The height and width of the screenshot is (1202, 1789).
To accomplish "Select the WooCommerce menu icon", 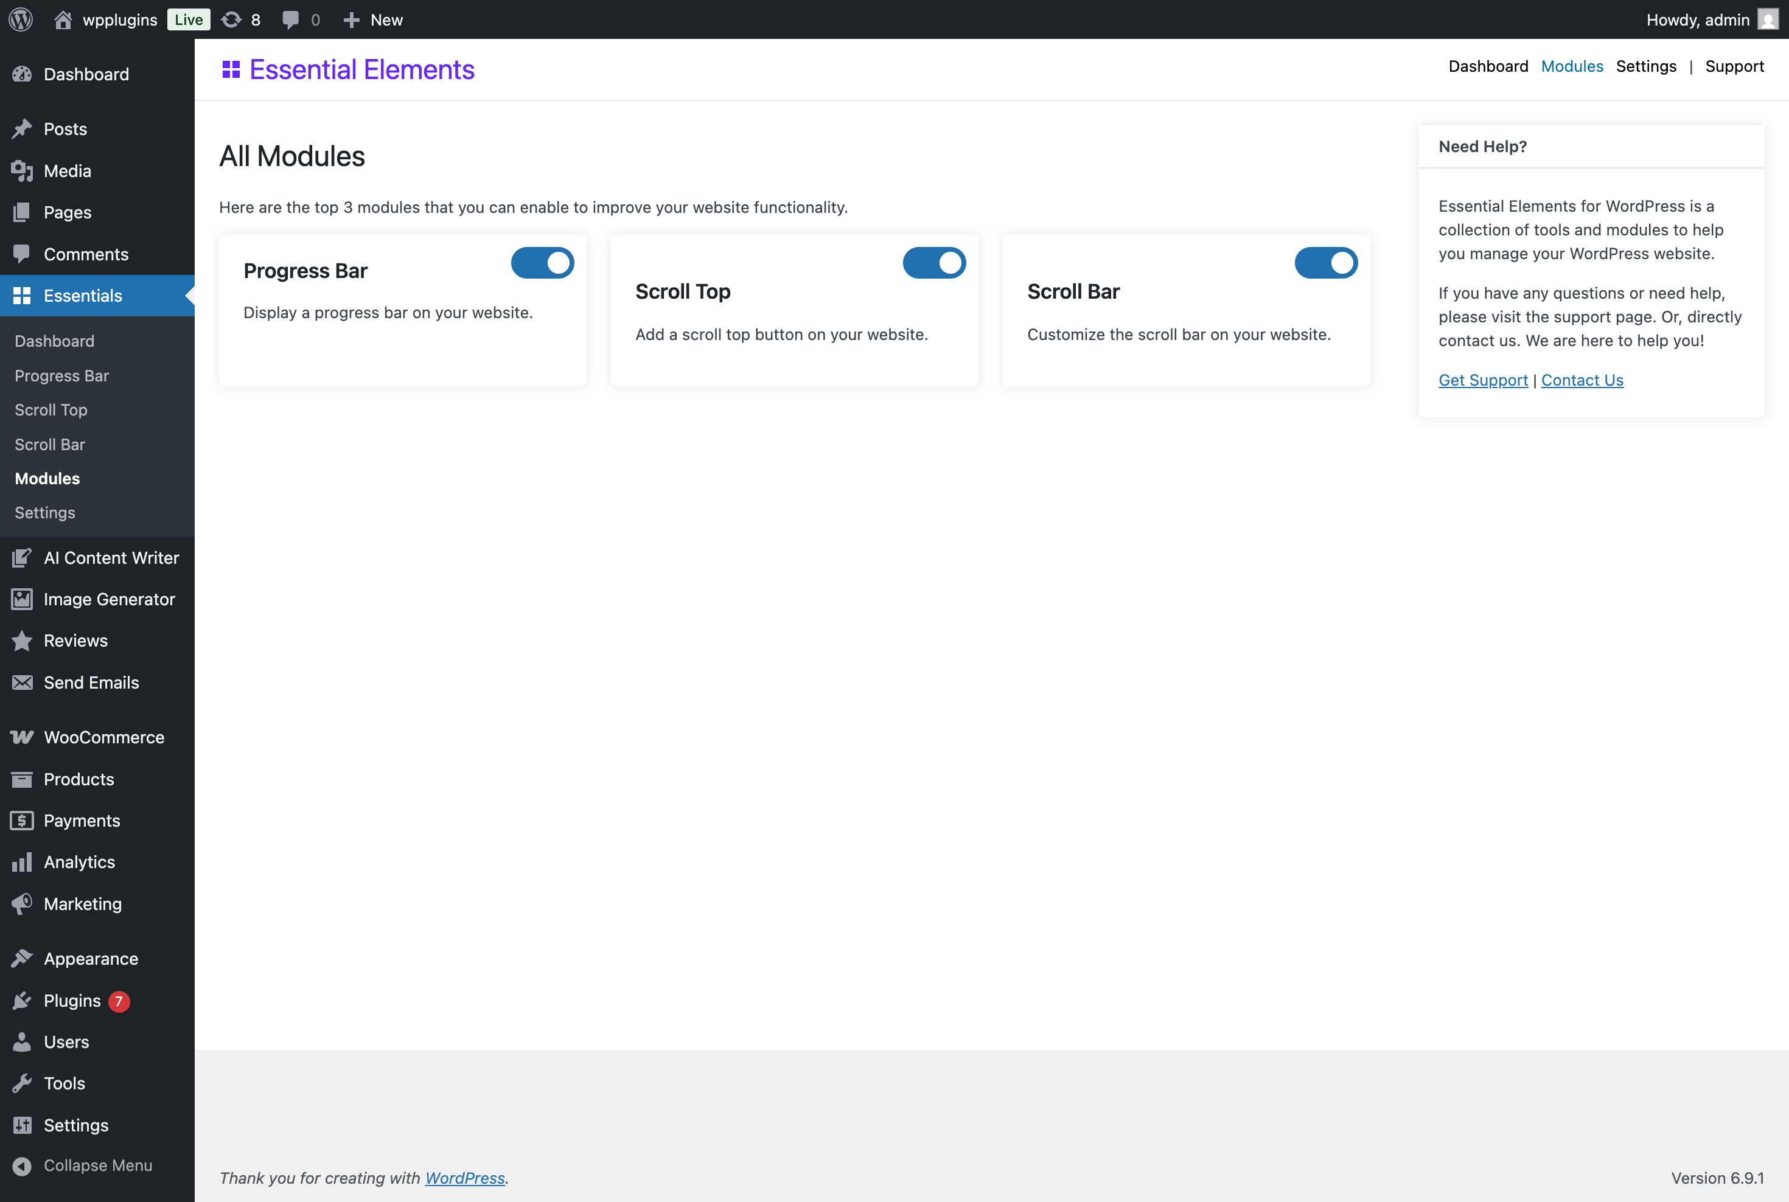I will [x=23, y=737].
